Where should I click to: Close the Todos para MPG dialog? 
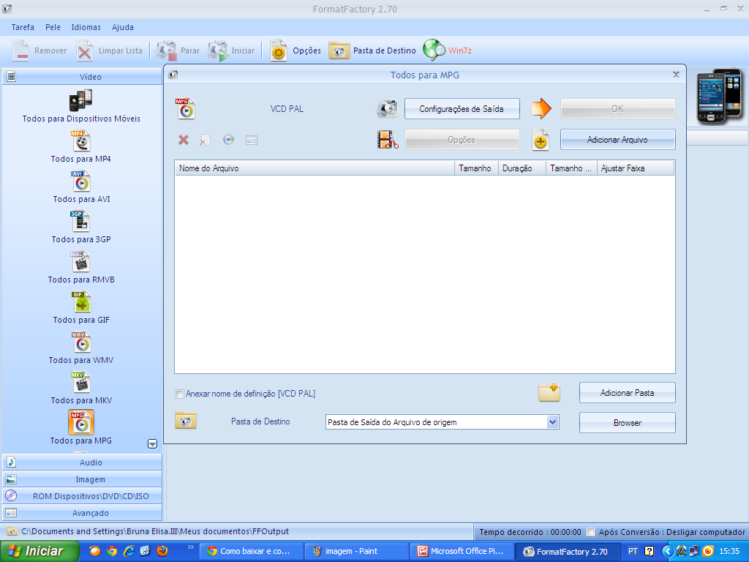[x=676, y=75]
